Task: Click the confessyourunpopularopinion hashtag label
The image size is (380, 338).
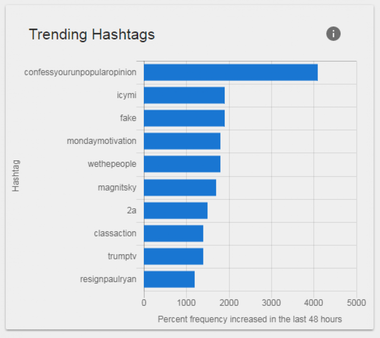Action: coord(80,72)
